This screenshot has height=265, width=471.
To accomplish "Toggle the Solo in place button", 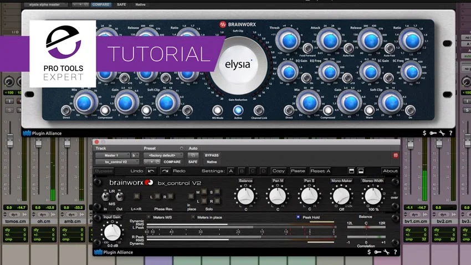I will [x=191, y=196].
